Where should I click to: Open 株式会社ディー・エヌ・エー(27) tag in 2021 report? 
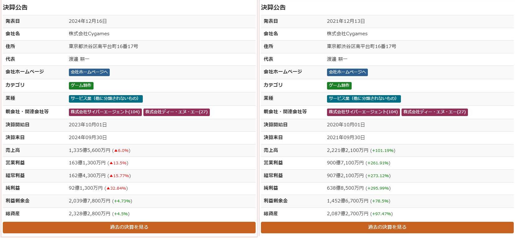tap(435, 112)
